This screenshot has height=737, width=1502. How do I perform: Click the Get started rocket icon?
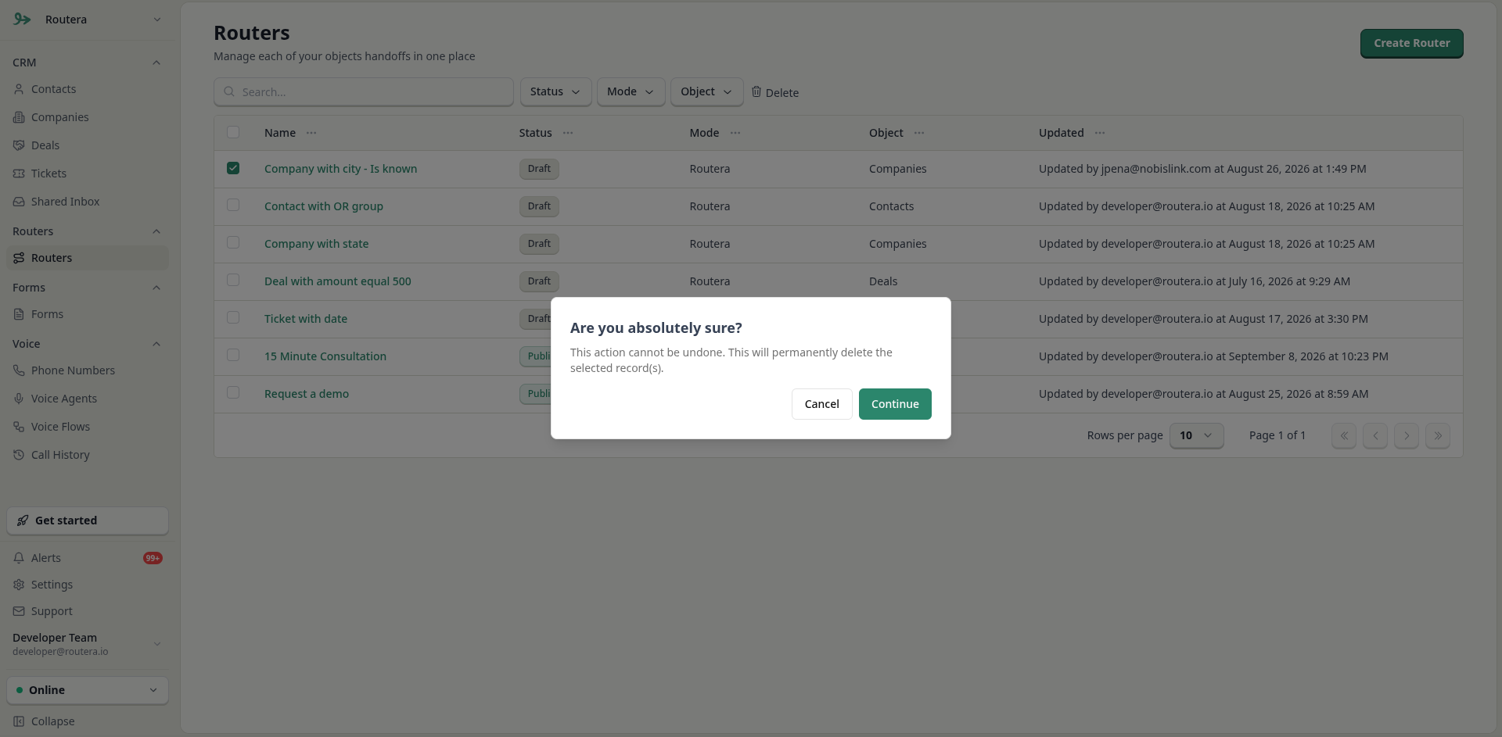tap(23, 521)
